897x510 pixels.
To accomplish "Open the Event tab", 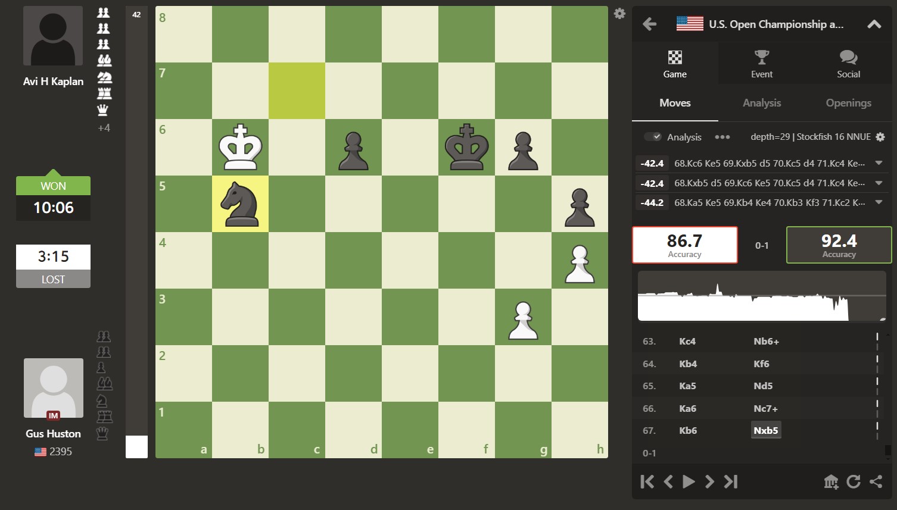I will click(x=762, y=64).
